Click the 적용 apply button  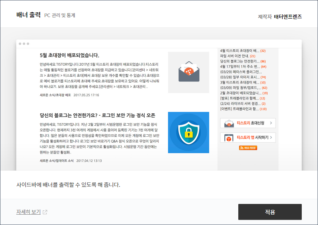[270, 212]
